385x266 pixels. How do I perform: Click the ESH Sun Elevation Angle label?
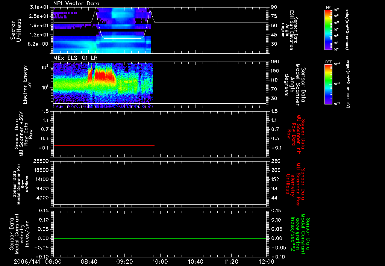click(290, 30)
